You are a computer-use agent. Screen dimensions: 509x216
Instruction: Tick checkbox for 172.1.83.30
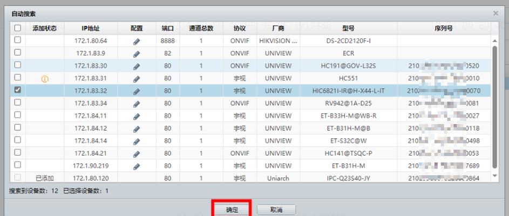pos(17,65)
